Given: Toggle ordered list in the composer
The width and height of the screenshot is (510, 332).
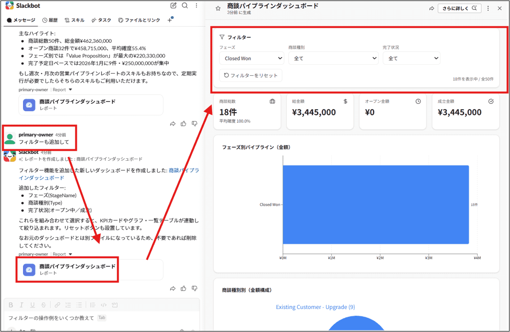Looking at the screenshot, I should (68, 305).
